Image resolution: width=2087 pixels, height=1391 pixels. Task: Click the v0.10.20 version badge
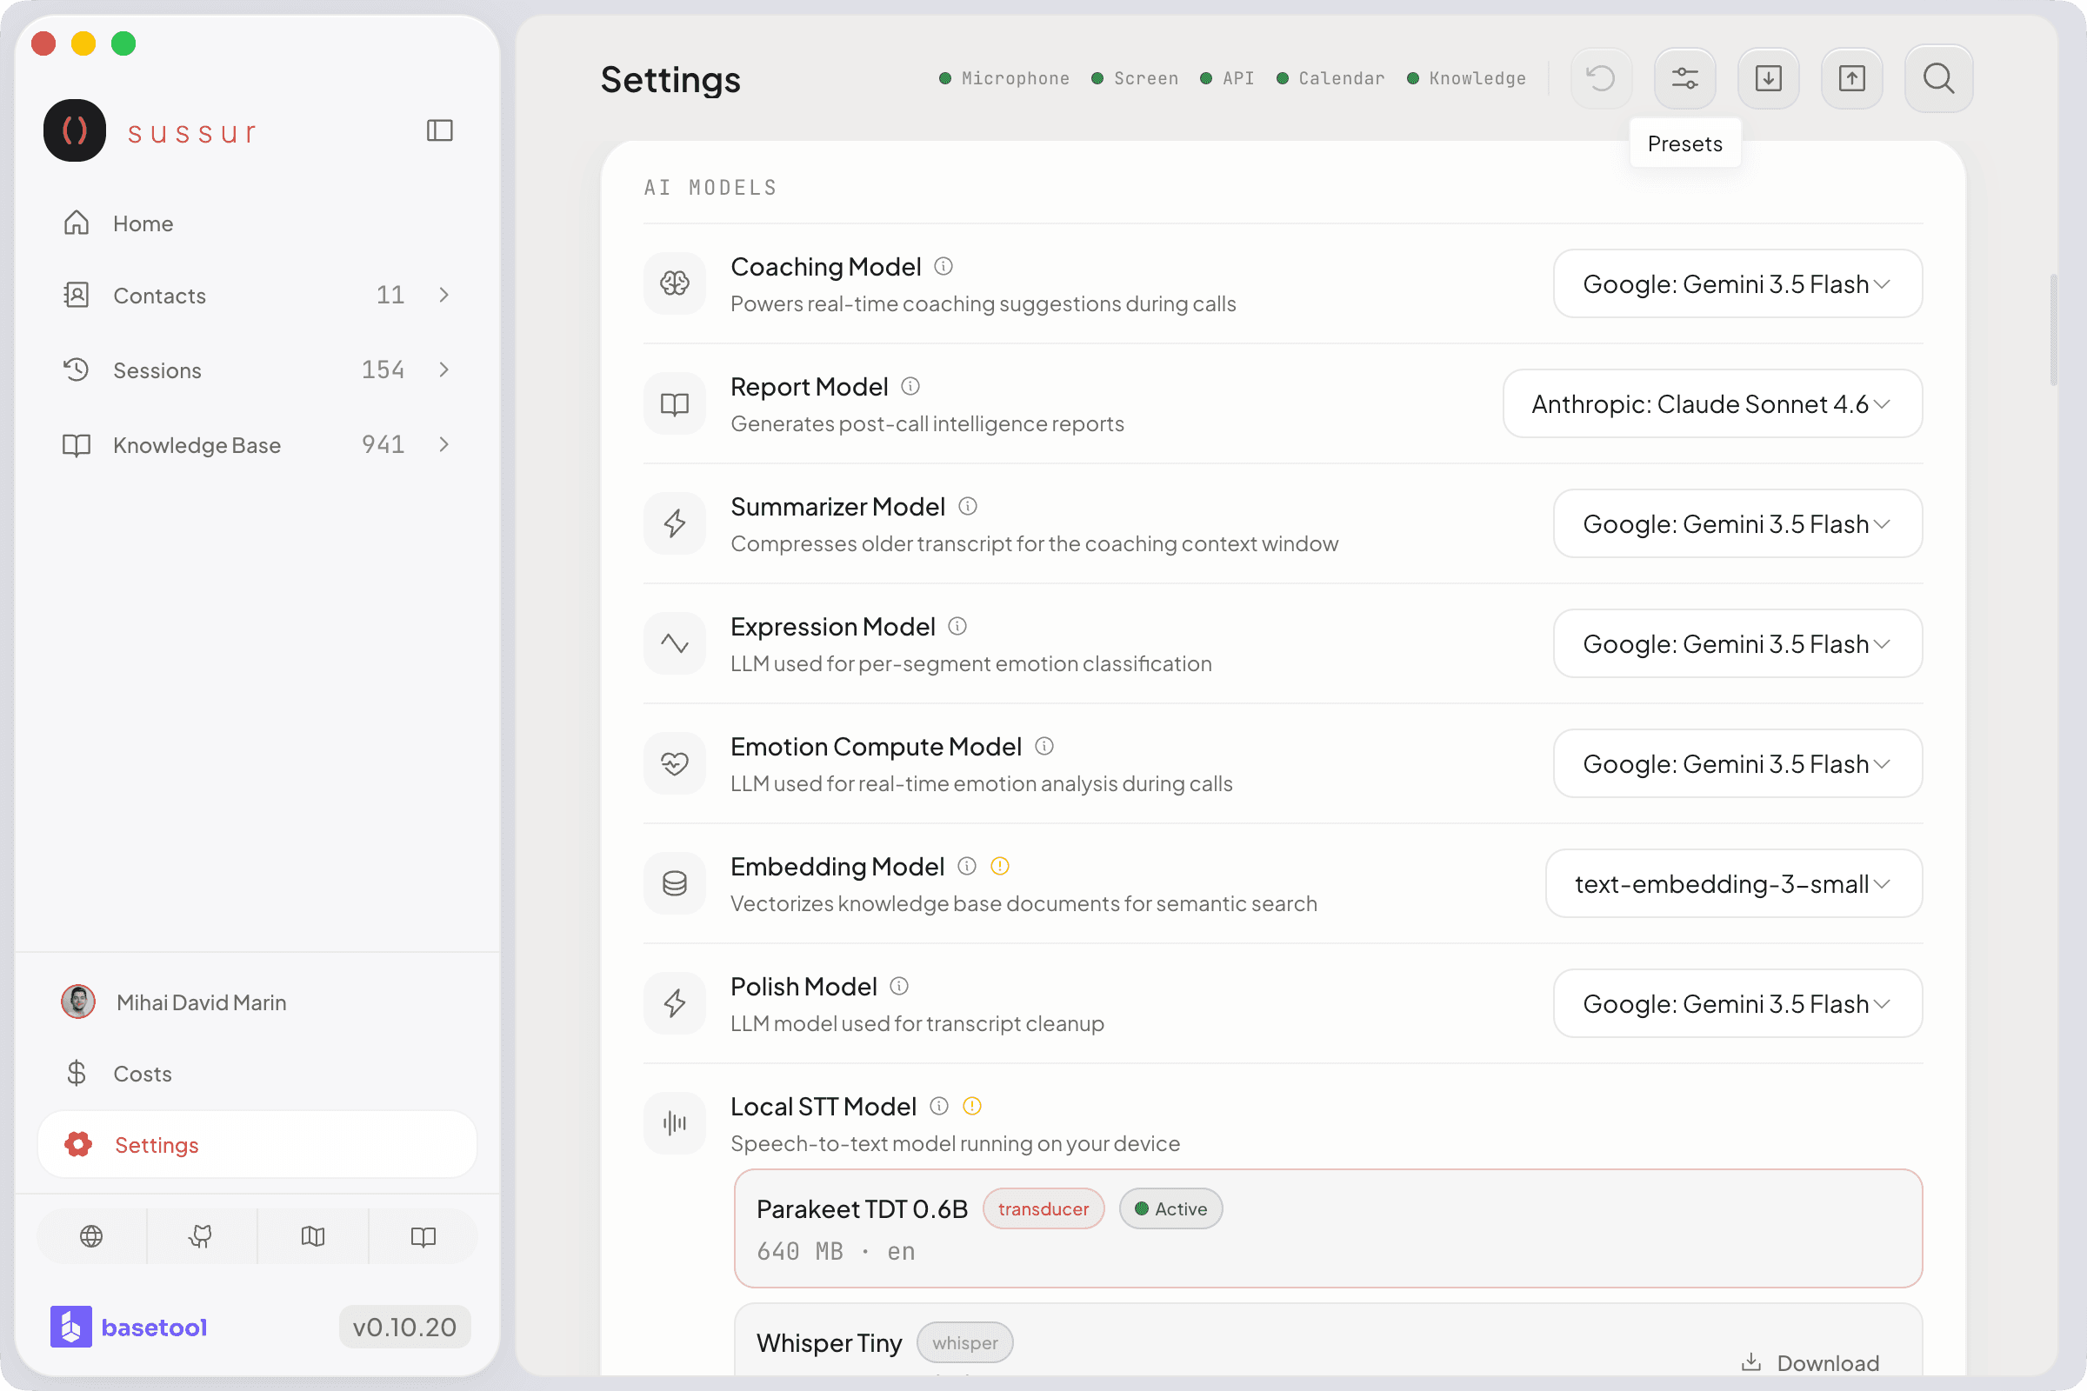[x=404, y=1327]
